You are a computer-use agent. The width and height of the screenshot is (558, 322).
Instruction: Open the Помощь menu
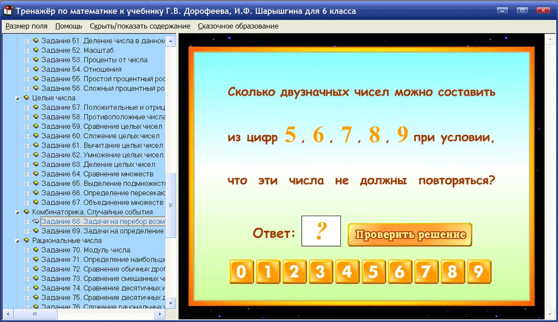click(69, 26)
